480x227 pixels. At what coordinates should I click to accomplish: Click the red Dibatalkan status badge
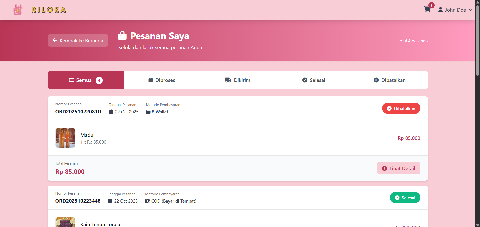click(x=401, y=108)
